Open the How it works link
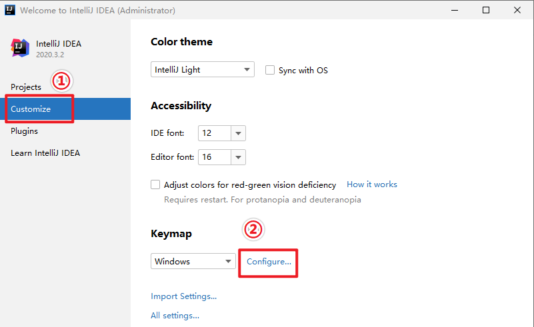Image resolution: width=534 pixels, height=327 pixels. [x=372, y=184]
